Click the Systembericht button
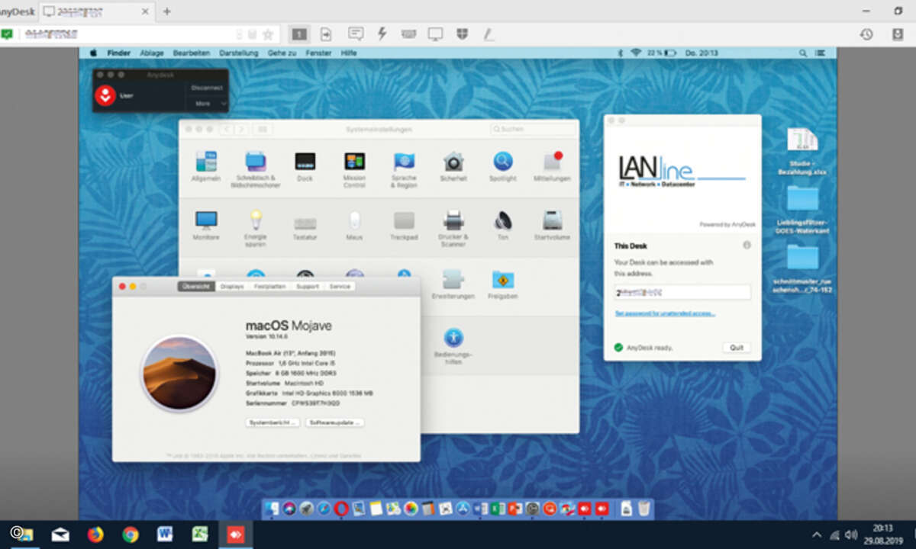Image resolution: width=916 pixels, height=549 pixels. tap(273, 422)
